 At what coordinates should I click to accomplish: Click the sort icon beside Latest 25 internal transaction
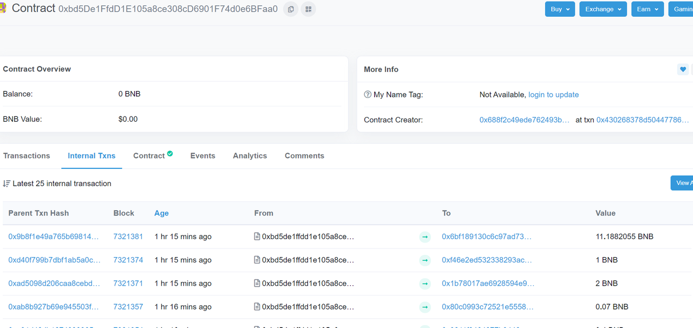point(6,183)
